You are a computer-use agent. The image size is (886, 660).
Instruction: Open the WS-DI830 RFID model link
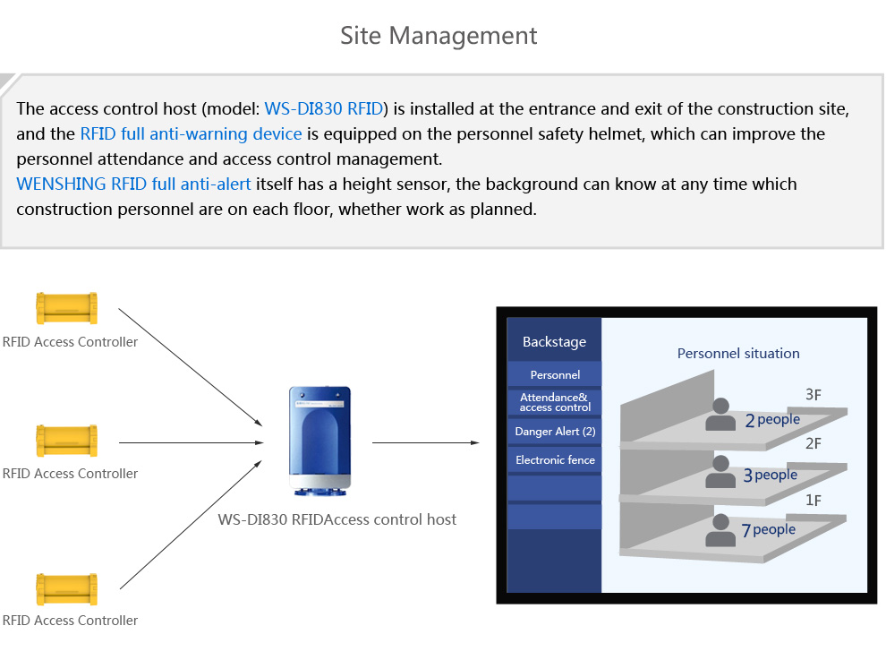pos(324,109)
